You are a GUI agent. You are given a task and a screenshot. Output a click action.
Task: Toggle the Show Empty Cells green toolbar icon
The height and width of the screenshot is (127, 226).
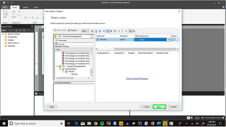(x=100, y=31)
